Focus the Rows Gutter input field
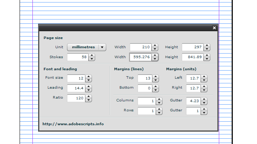The height and width of the screenshot is (144, 257). (x=194, y=111)
